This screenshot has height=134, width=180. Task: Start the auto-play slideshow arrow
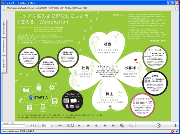click(79, 125)
